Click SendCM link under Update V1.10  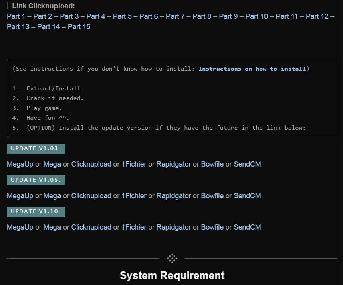point(247,227)
